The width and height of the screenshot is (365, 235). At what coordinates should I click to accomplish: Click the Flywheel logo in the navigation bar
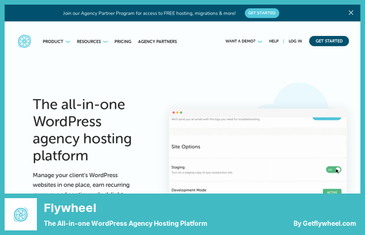(x=24, y=41)
